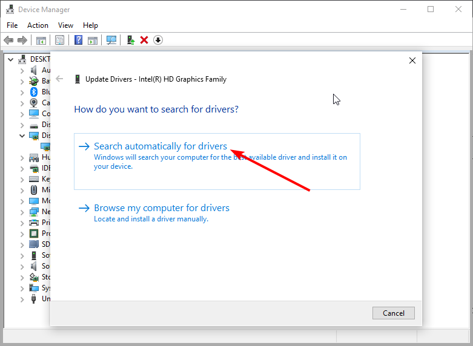Select the Keyboards category icon
Image resolution: width=473 pixels, height=346 pixels.
pos(34,179)
